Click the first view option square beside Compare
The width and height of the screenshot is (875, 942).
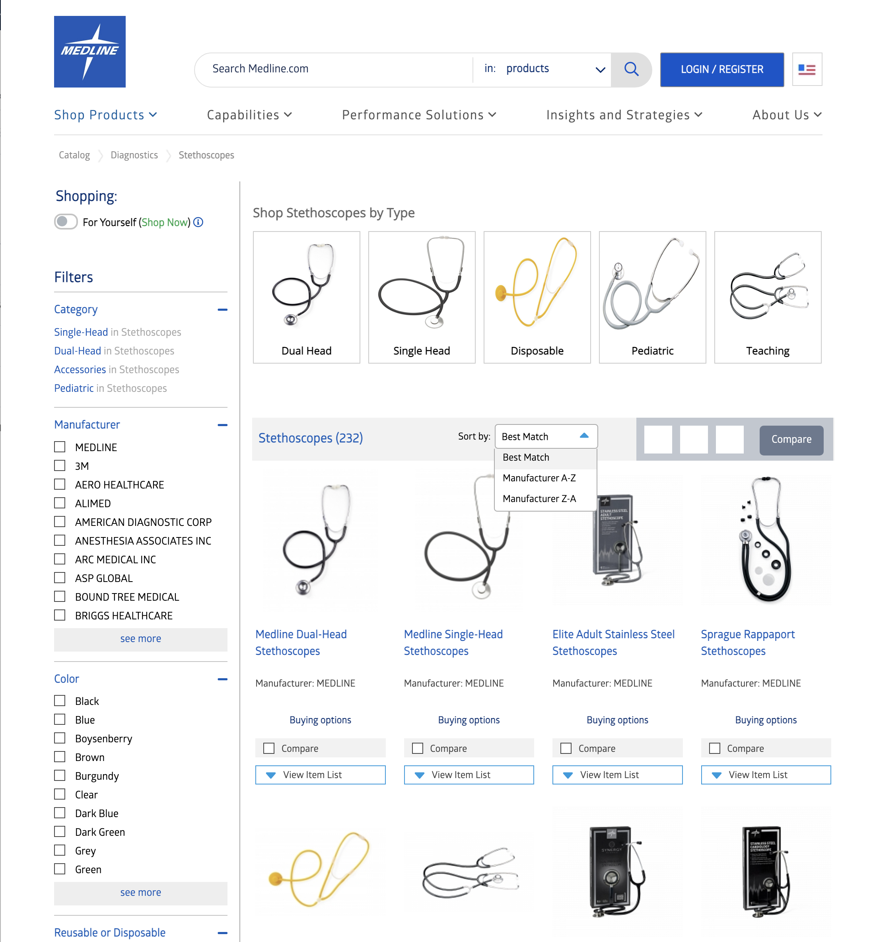pos(658,440)
